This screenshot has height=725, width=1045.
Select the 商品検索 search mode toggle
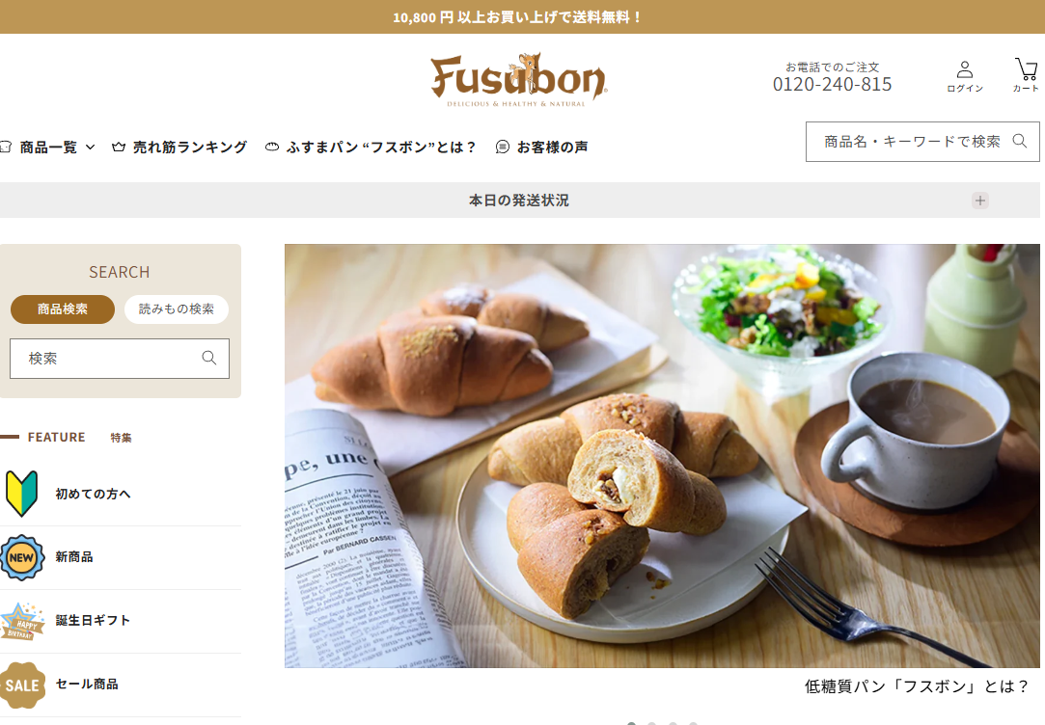click(x=63, y=309)
